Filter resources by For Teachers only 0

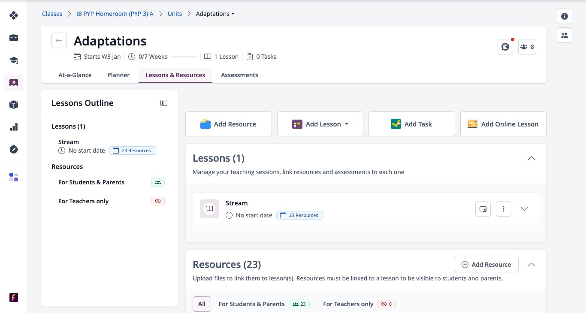pos(359,304)
